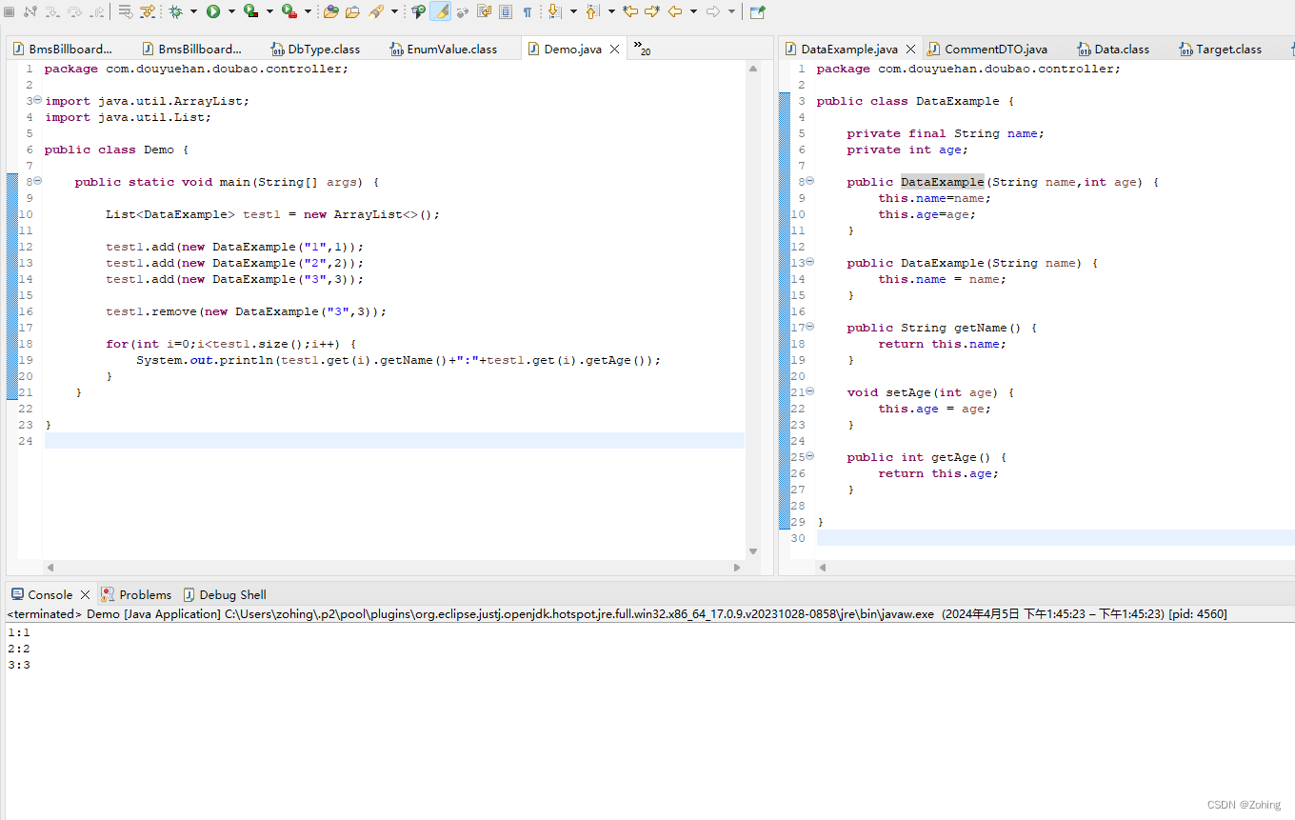Collapse the getName method fold
The width and height of the screenshot is (1295, 820).
point(810,327)
